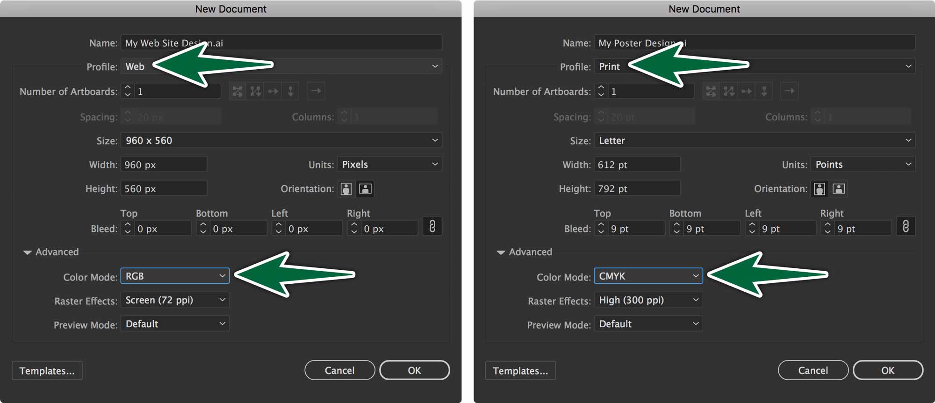The image size is (935, 403).
Task: Click Width field showing 612 pt
Action: pyautogui.click(x=637, y=165)
